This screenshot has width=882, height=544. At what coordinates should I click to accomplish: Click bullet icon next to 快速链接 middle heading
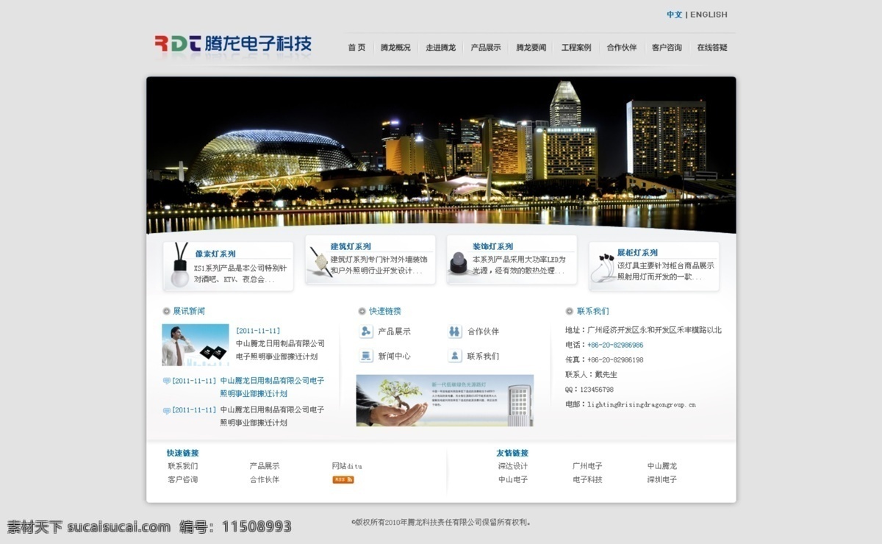coord(362,311)
